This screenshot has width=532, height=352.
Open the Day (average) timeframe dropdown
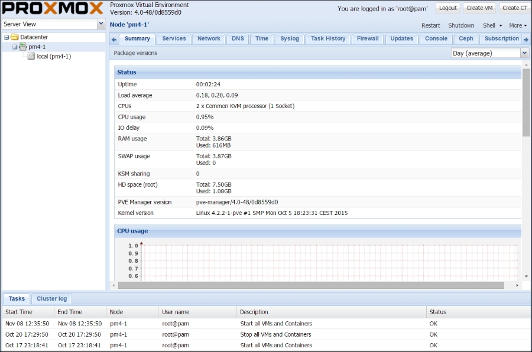[x=524, y=53]
